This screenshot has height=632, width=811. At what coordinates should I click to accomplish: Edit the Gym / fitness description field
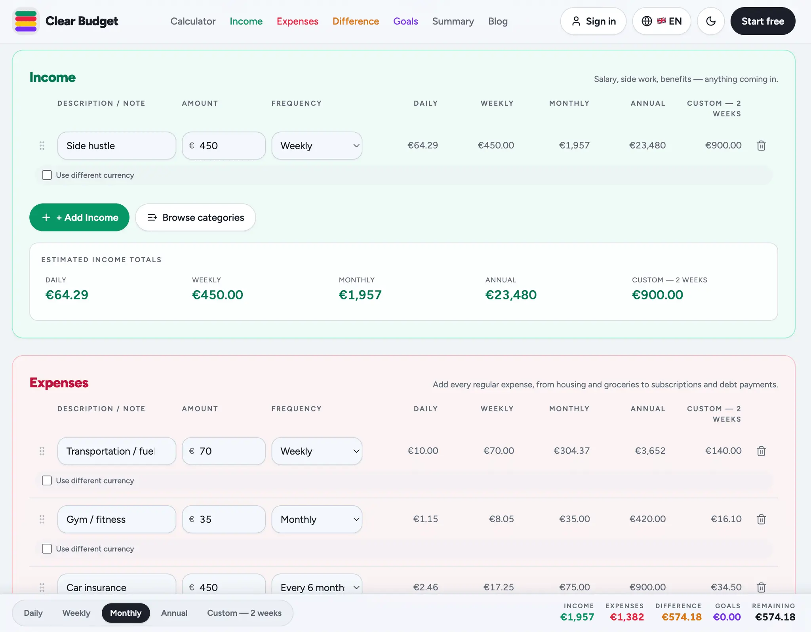(117, 519)
